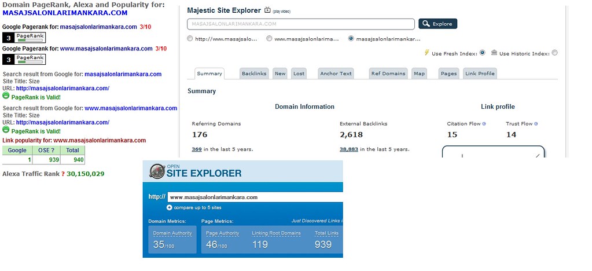Image resolution: width=592 pixels, height=271 pixels.
Task: Select the www.masajsalonlarima... radio option
Action: pos(269,39)
